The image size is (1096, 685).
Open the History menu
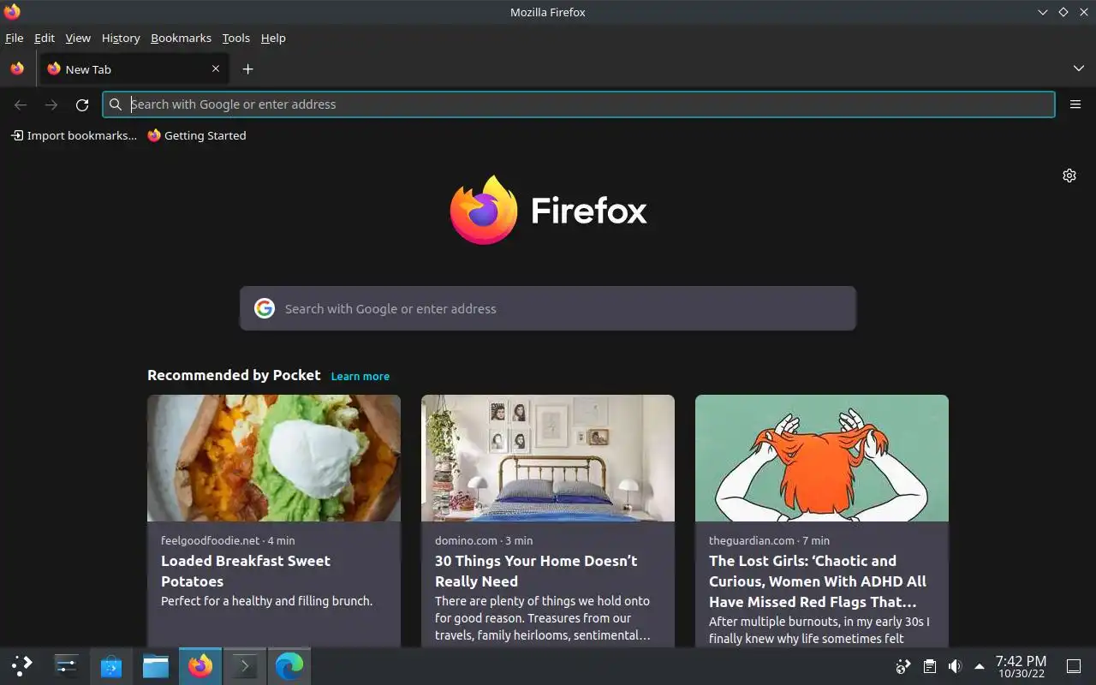point(121,38)
